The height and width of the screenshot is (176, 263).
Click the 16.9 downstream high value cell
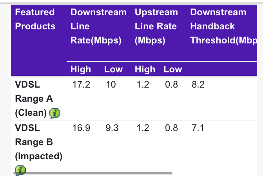pyautogui.click(x=80, y=128)
